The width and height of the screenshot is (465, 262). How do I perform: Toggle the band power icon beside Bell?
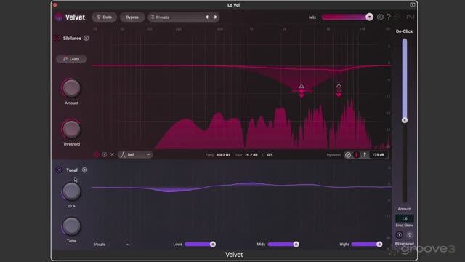[x=97, y=155]
